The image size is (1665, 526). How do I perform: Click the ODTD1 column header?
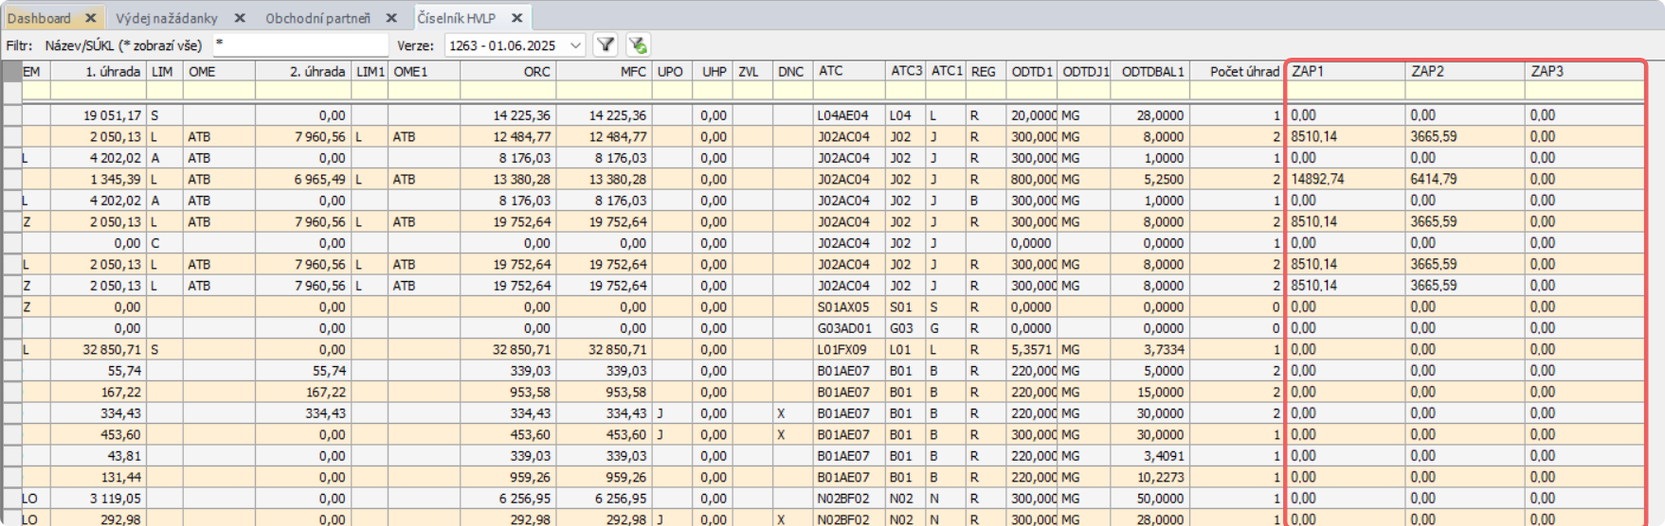tap(1032, 71)
